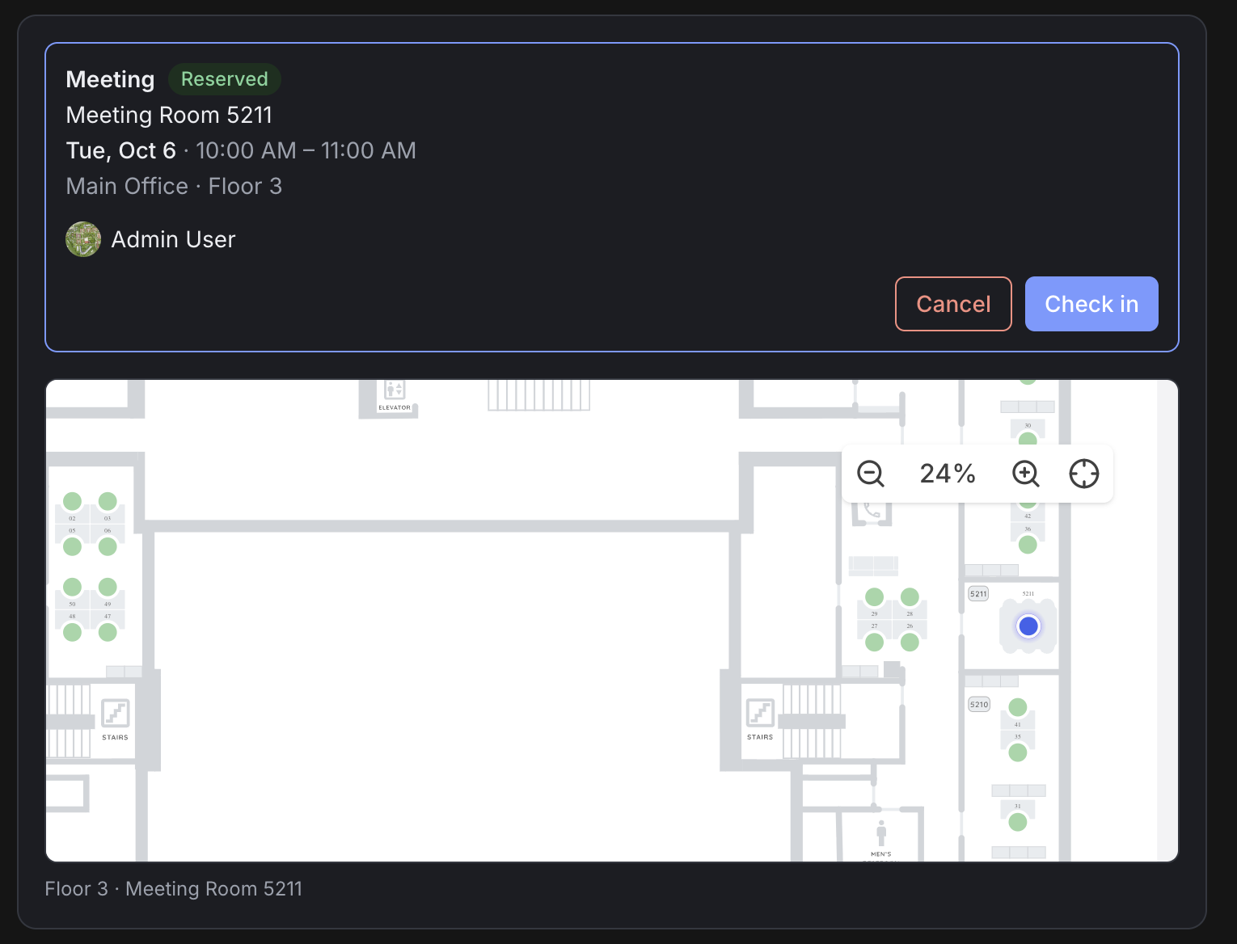Click the 10:00 AM – 11:00 AM time range
Image resolution: width=1237 pixels, height=944 pixels.
306,150
